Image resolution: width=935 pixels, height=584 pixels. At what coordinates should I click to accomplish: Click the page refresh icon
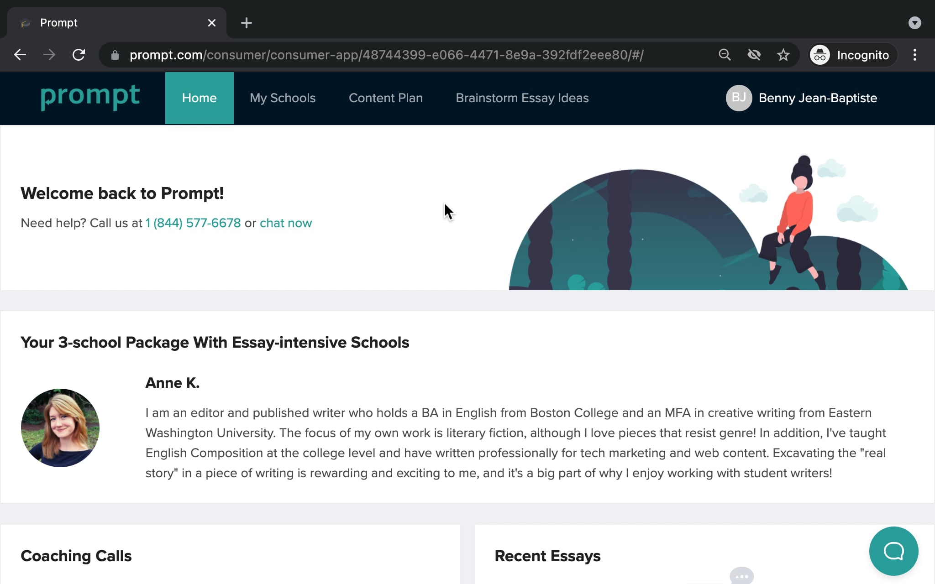pyautogui.click(x=79, y=55)
